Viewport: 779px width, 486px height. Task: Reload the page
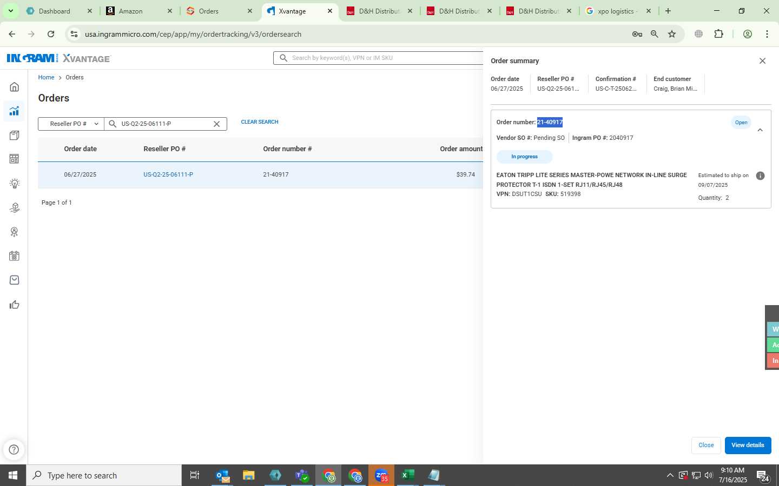[x=51, y=34]
